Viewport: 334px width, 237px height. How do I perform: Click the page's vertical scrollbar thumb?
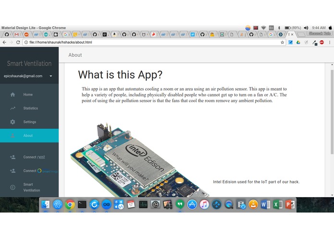332,112
